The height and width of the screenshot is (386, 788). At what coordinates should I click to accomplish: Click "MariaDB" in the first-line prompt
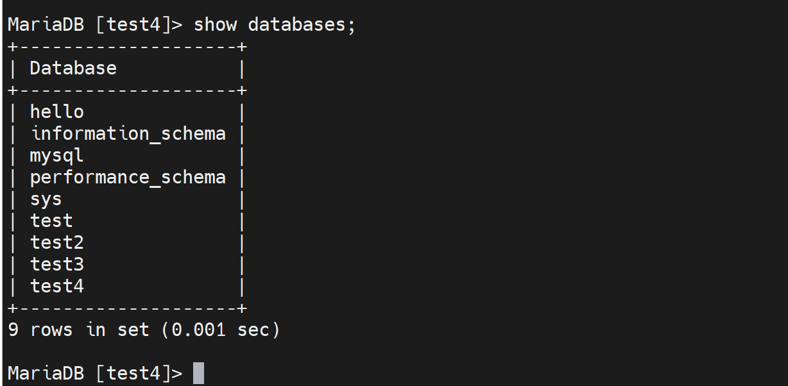pos(46,25)
